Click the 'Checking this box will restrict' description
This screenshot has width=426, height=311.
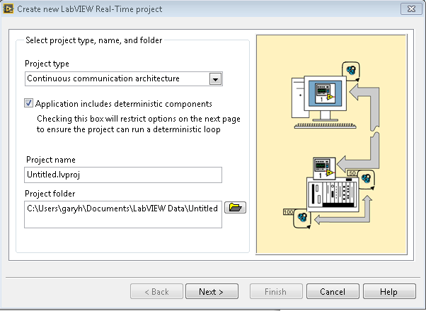[139, 124]
